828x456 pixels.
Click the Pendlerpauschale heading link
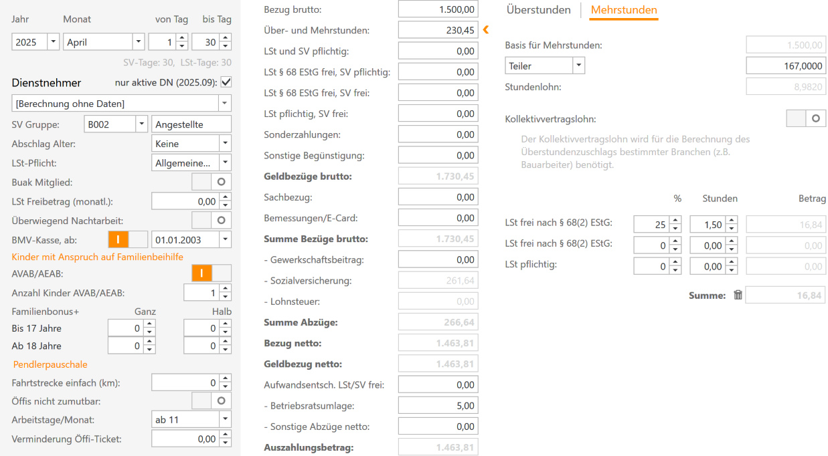tap(50, 364)
